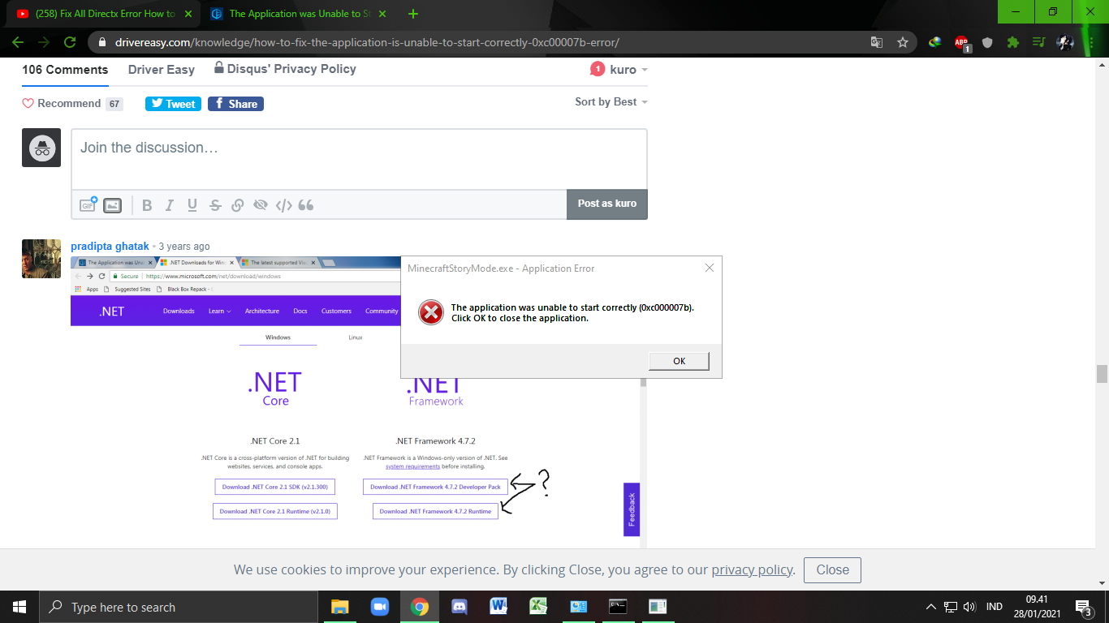Click the upload image icon in comment toolbar
The width and height of the screenshot is (1109, 623).
(113, 205)
